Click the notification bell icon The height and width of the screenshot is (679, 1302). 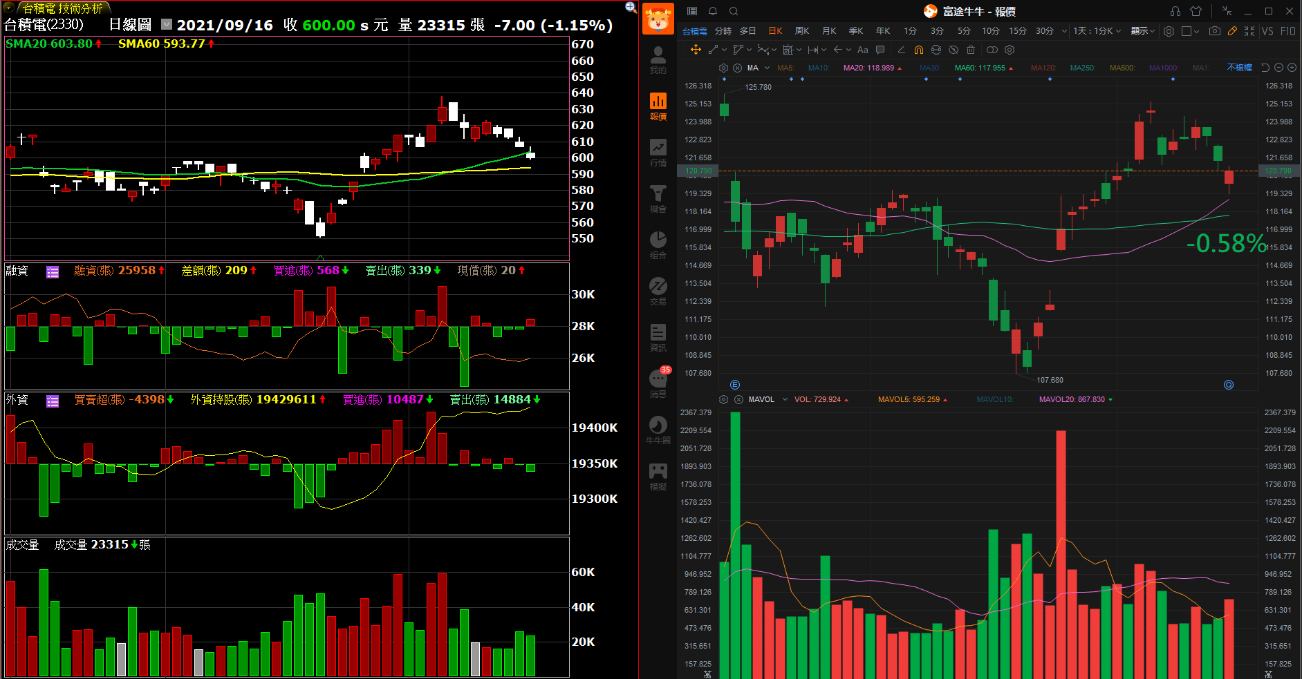pos(713,11)
